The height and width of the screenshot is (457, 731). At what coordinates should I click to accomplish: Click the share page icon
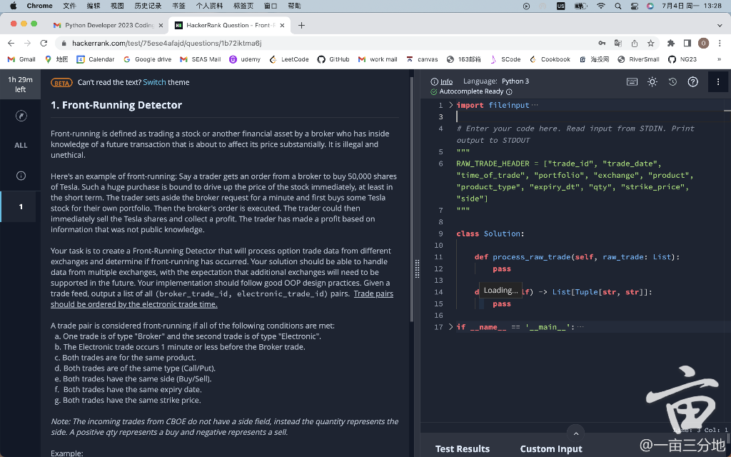click(x=635, y=43)
